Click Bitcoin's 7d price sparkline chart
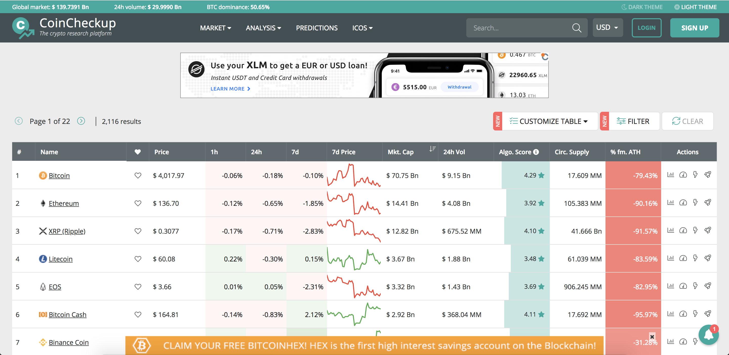The height and width of the screenshot is (355, 729). [x=354, y=175]
